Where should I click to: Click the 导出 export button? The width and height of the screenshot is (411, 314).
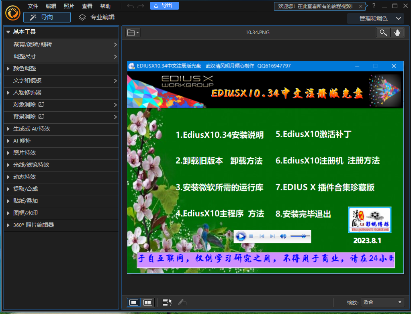point(164,6)
